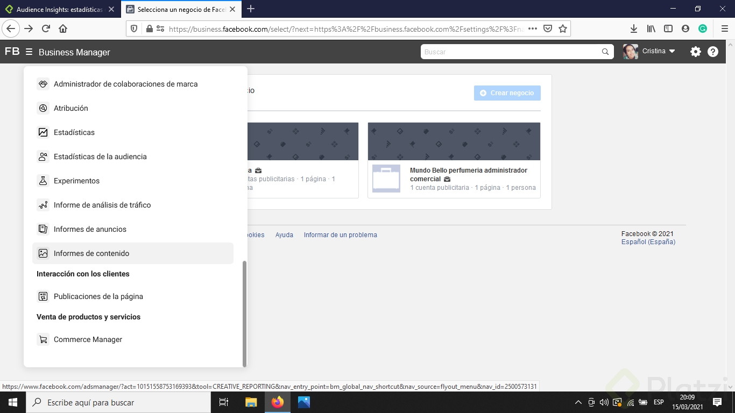Image resolution: width=735 pixels, height=413 pixels.
Task: Open the help question mark icon
Action: pos(713,52)
